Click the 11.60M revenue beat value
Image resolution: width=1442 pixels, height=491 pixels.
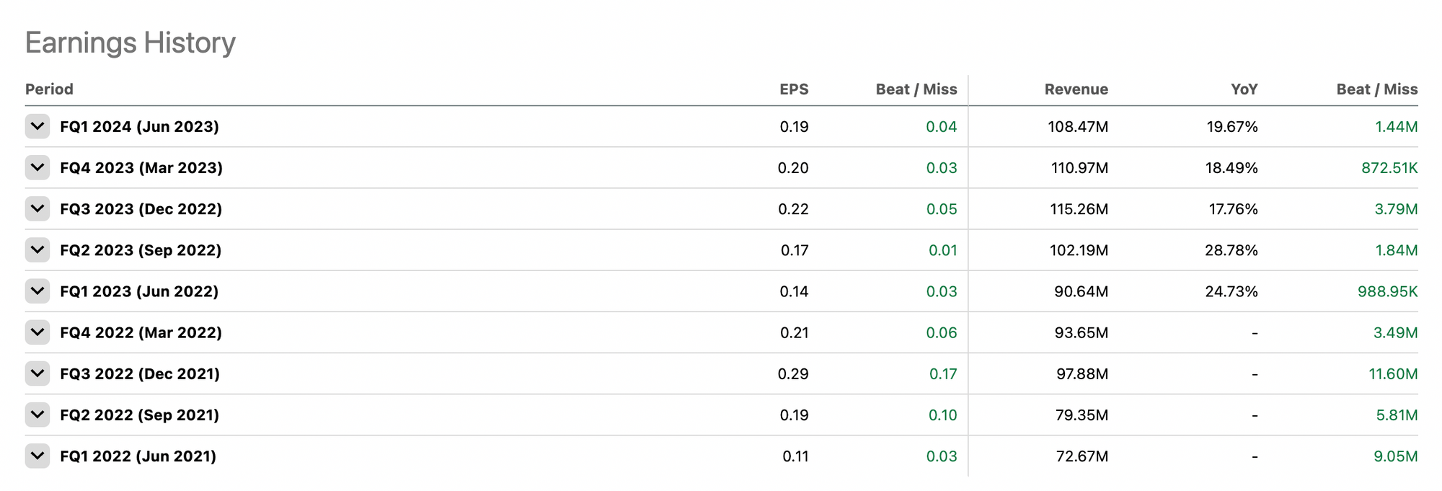pyautogui.click(x=1393, y=374)
